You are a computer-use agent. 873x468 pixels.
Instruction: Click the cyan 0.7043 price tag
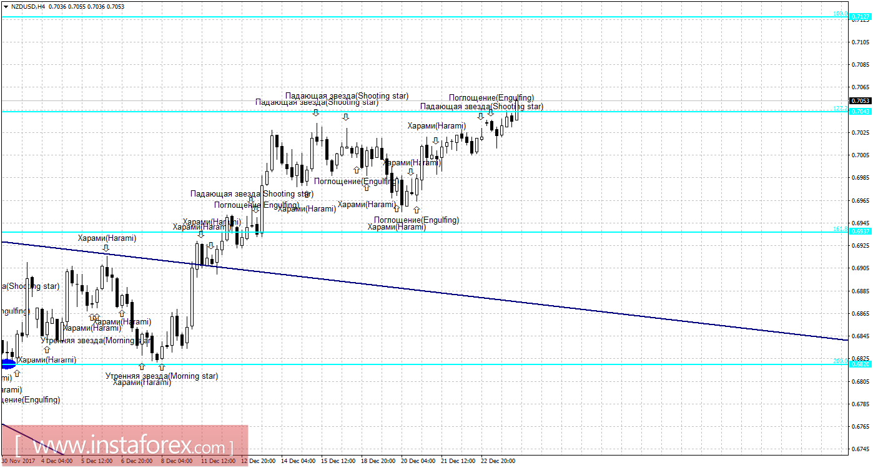click(860, 111)
